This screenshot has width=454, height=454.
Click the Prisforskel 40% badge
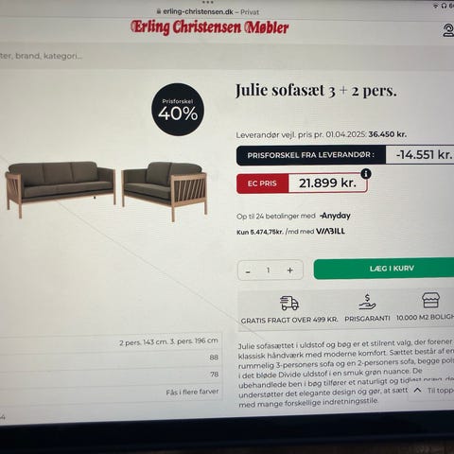178,110
